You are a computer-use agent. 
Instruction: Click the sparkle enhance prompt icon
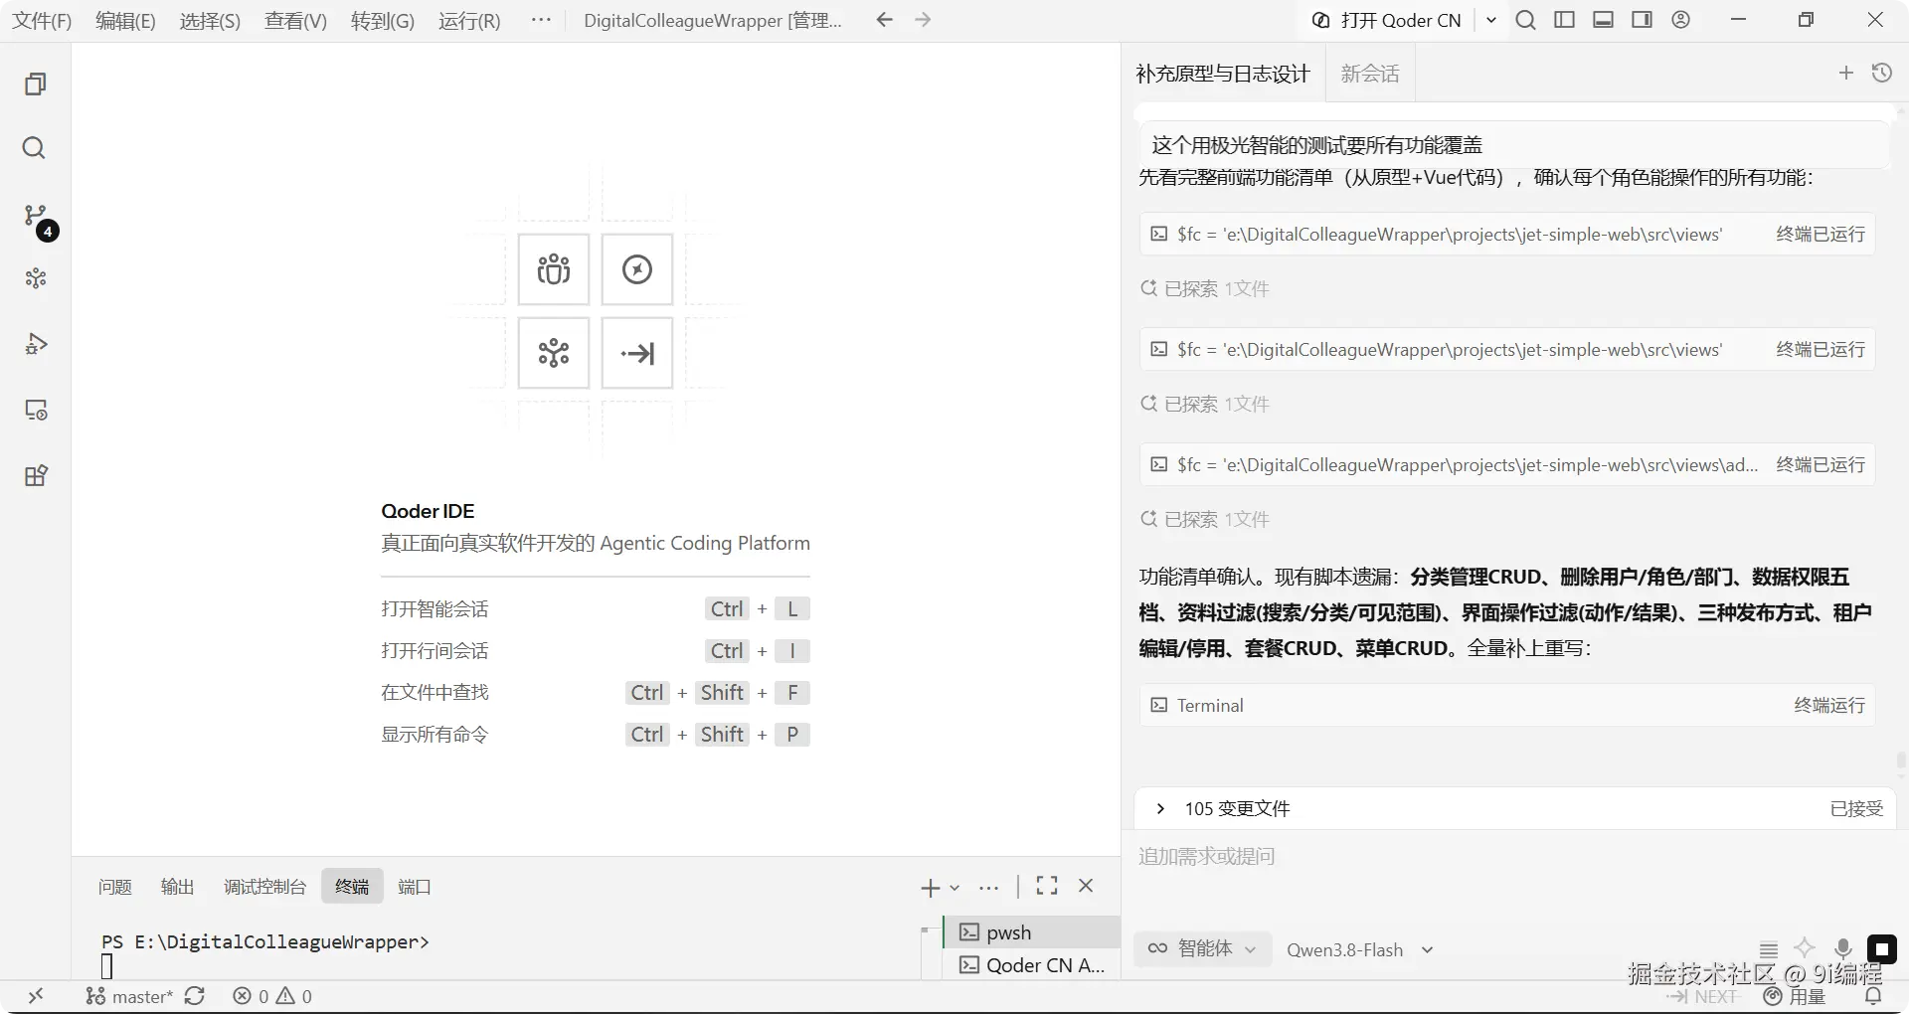(1805, 948)
